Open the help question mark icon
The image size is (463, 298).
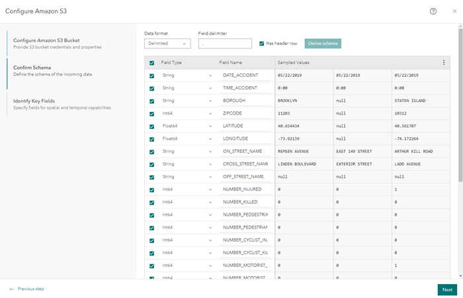click(x=433, y=11)
